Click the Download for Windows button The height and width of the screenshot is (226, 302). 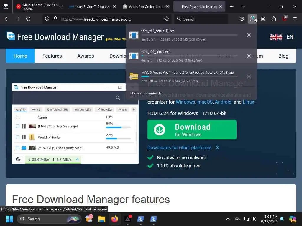[x=192, y=129]
